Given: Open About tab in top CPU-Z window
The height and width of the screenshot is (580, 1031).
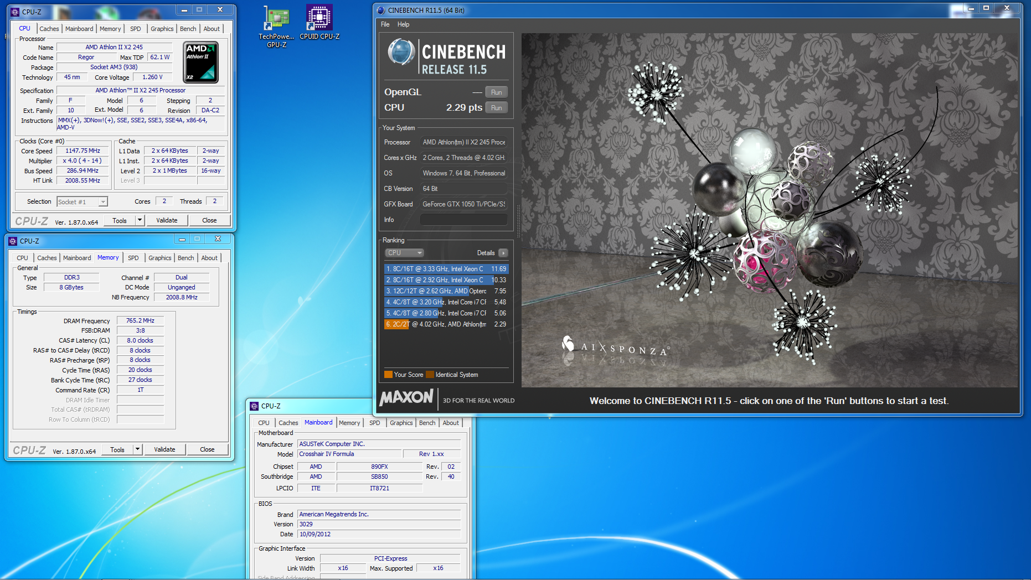Looking at the screenshot, I should coord(212,29).
